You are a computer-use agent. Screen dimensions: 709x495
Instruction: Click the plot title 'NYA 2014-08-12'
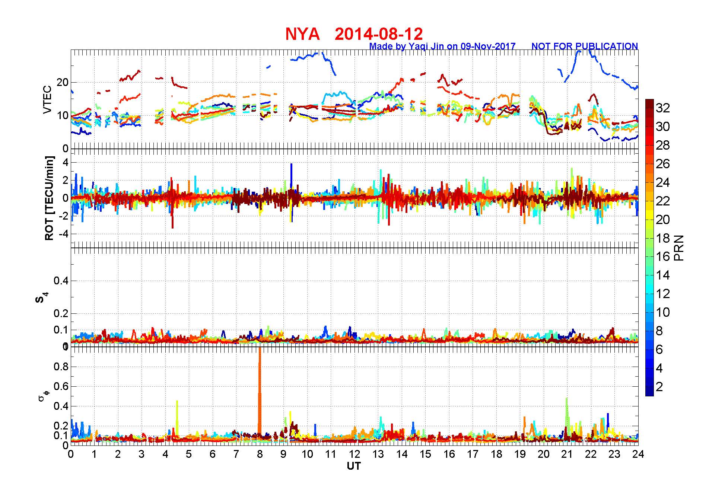tap(354, 34)
